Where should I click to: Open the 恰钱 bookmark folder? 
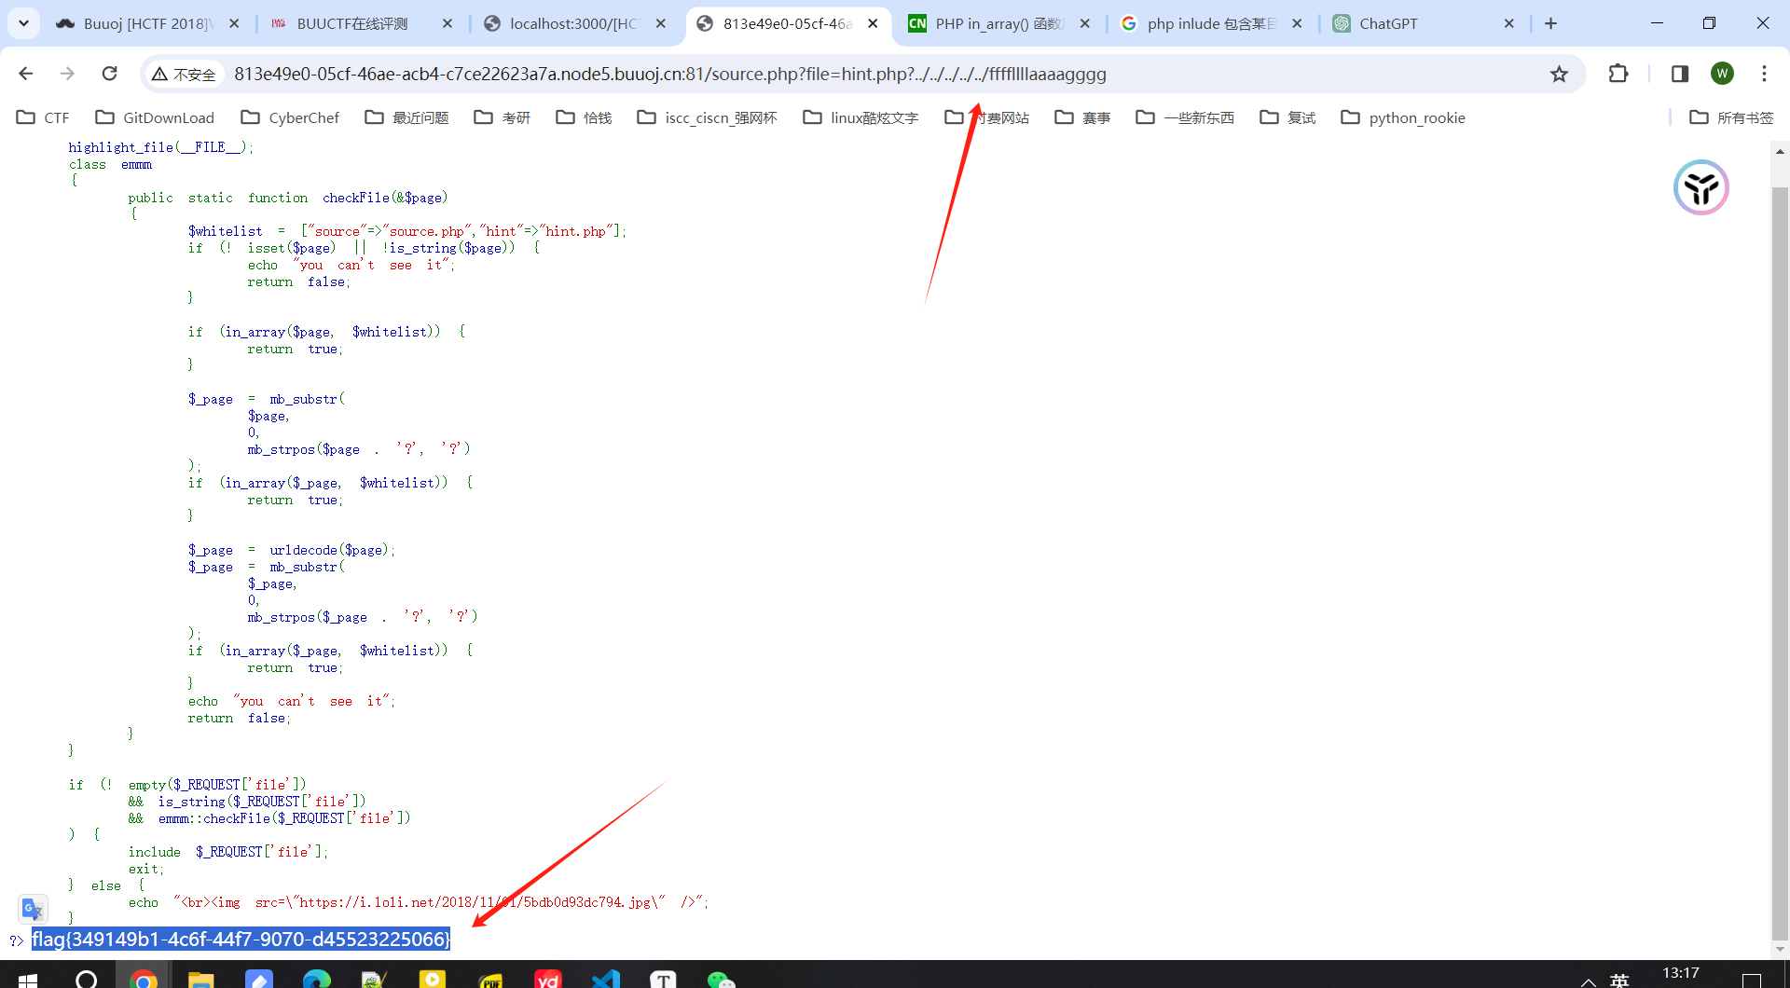[x=584, y=117]
